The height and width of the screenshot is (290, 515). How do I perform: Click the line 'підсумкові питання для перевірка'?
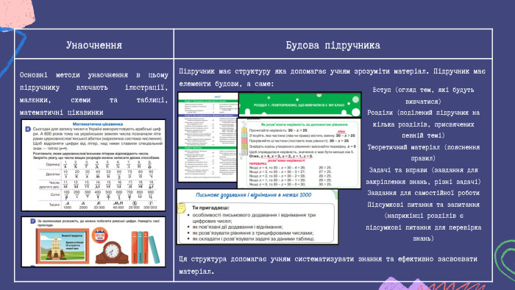(x=423, y=227)
